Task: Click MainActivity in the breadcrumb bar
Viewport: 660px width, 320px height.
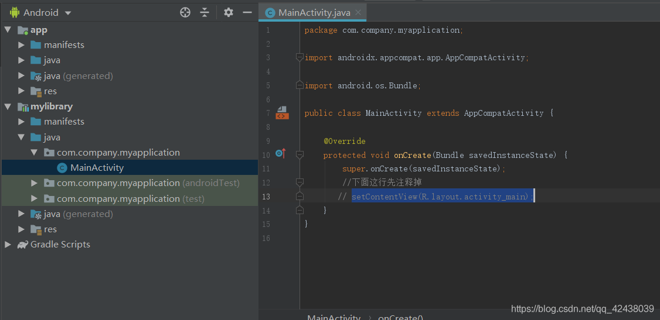Action: (x=334, y=318)
